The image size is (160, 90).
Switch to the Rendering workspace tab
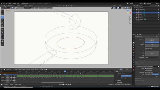tap(46, 3)
